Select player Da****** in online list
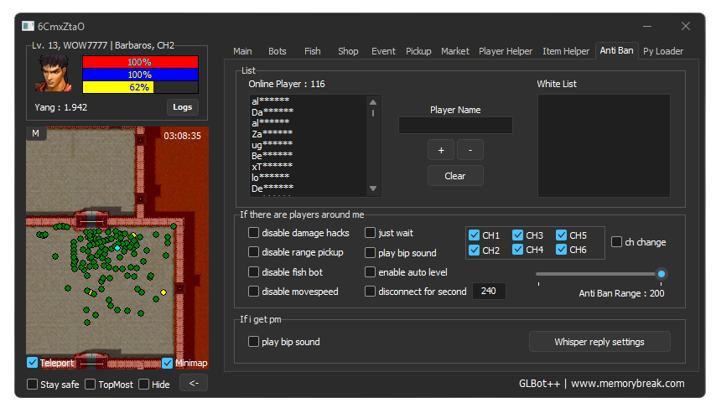716x408 pixels. click(x=272, y=111)
